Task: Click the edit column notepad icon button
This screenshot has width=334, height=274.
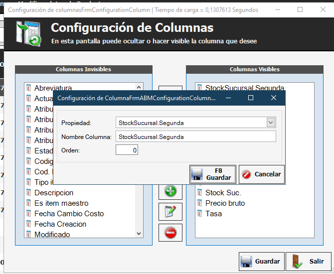Action: (x=170, y=212)
